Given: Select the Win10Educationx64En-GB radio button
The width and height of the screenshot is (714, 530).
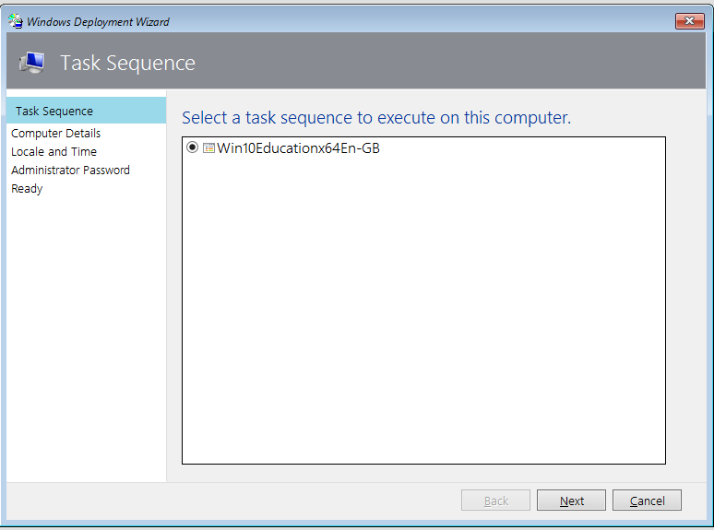Looking at the screenshot, I should coord(192,147).
